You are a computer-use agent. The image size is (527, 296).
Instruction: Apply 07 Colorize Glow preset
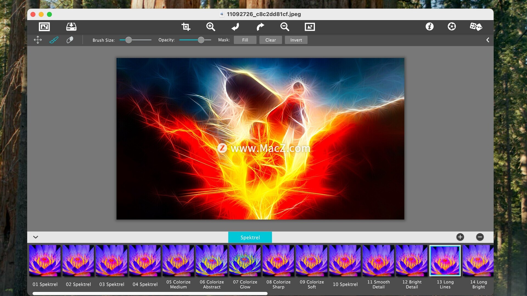coord(245,260)
